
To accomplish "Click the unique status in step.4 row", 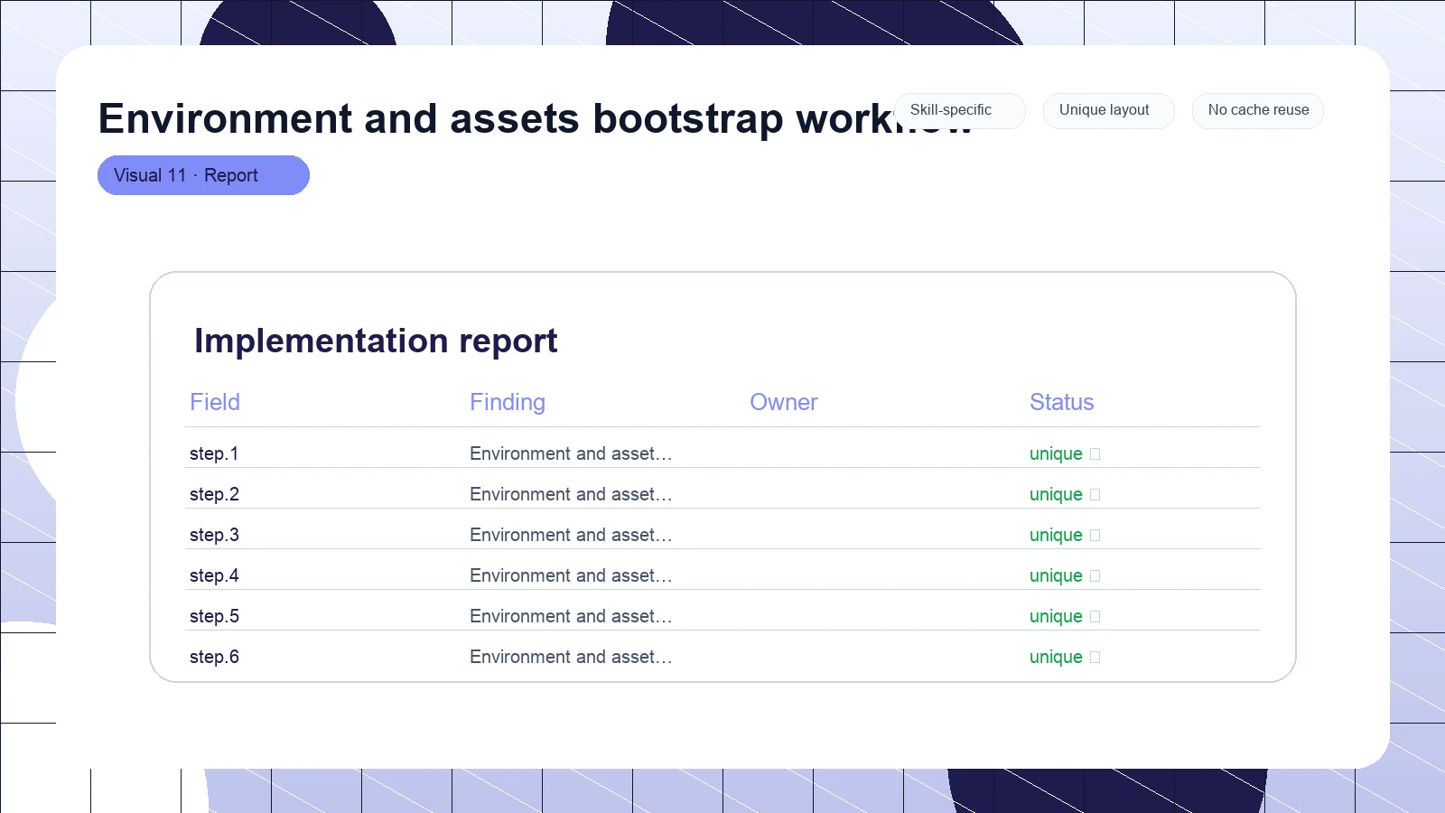I will point(1056,575).
